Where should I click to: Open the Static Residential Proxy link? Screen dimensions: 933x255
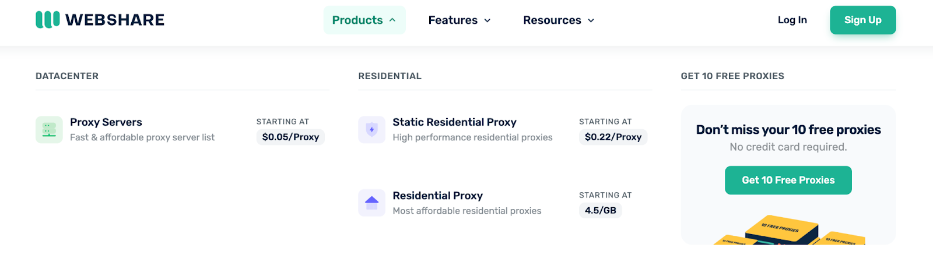(454, 122)
